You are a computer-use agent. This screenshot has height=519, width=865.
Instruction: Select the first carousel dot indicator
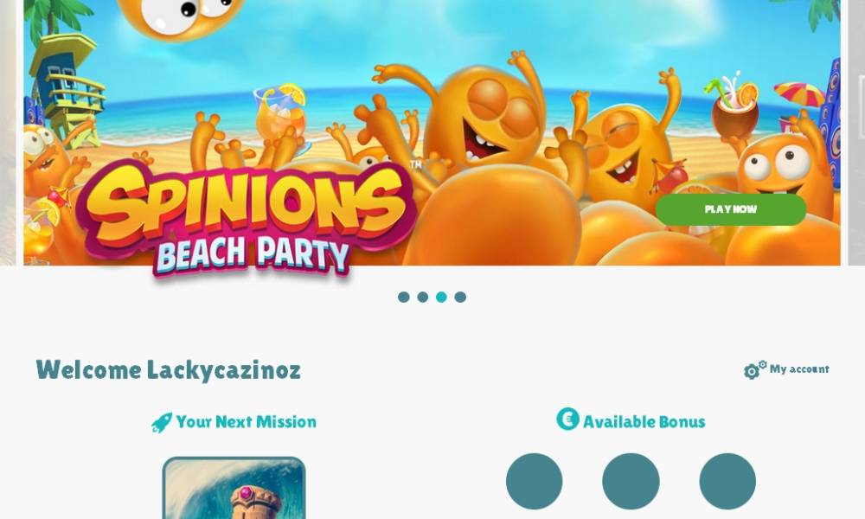(x=403, y=298)
